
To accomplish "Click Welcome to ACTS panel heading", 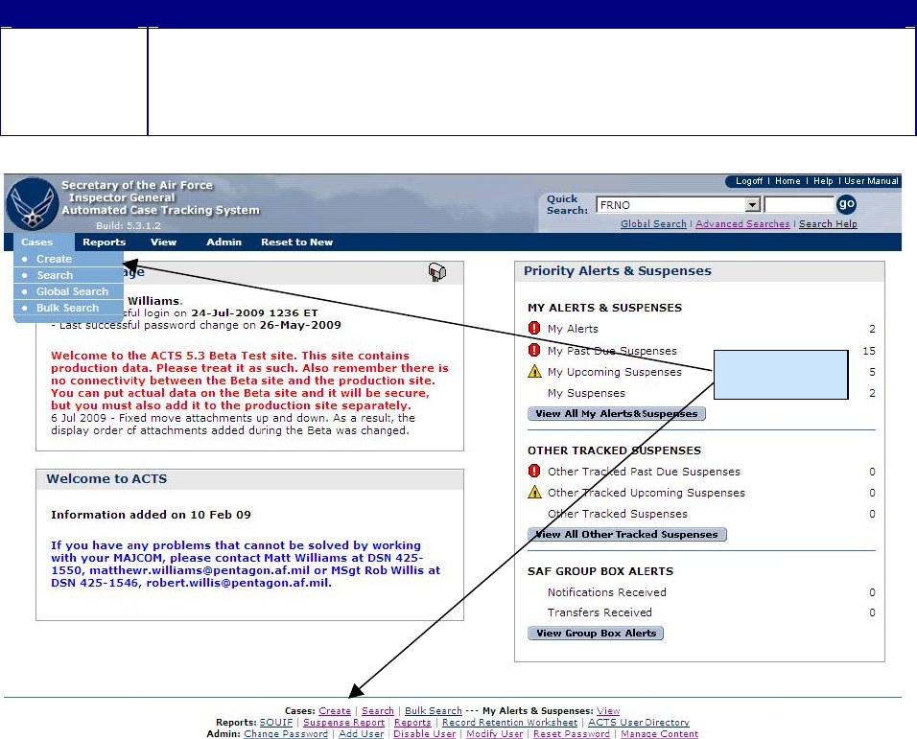I will click(106, 479).
